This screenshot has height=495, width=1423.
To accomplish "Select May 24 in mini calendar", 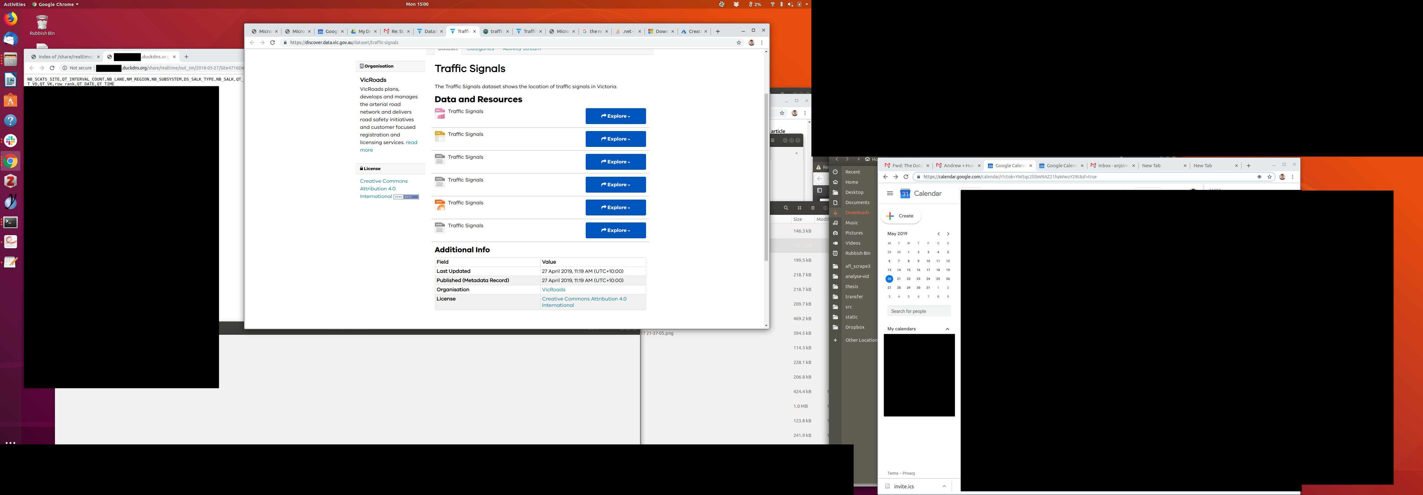I will (x=928, y=279).
